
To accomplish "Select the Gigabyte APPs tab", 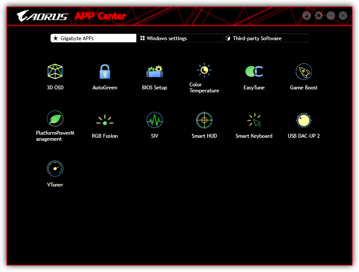I will click(93, 38).
